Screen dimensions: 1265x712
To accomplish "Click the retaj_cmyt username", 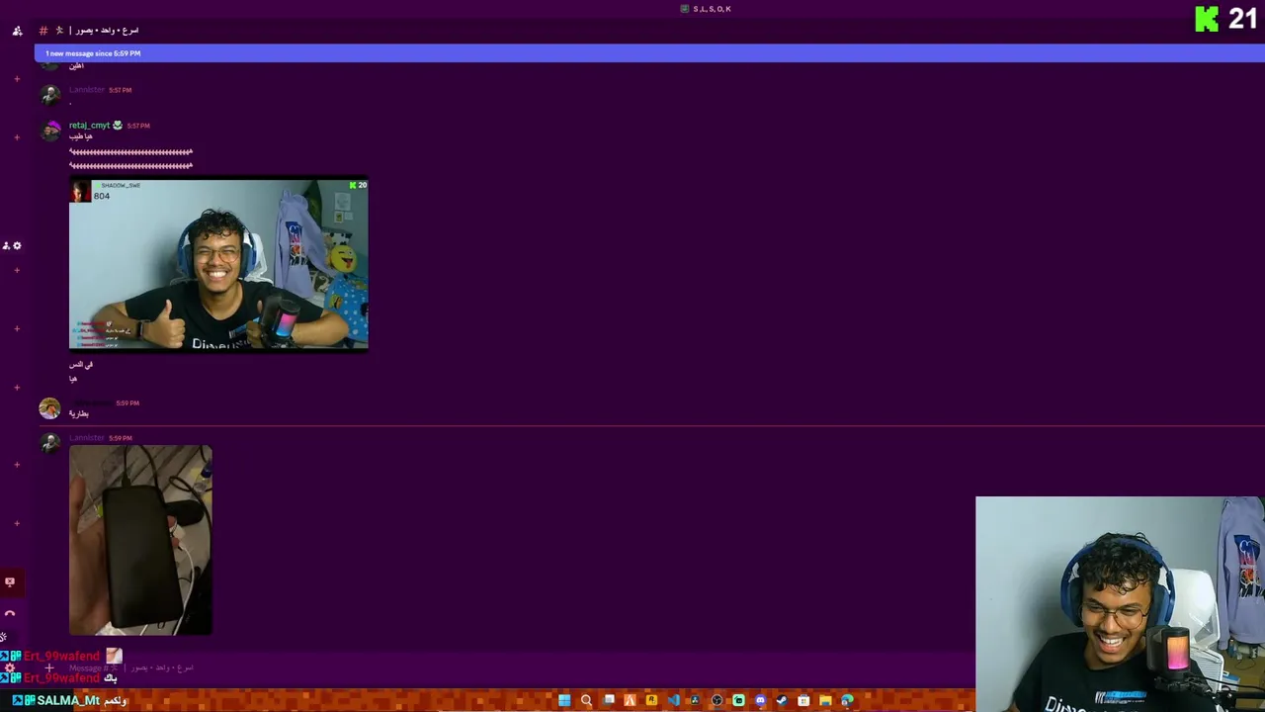I will click(x=89, y=126).
